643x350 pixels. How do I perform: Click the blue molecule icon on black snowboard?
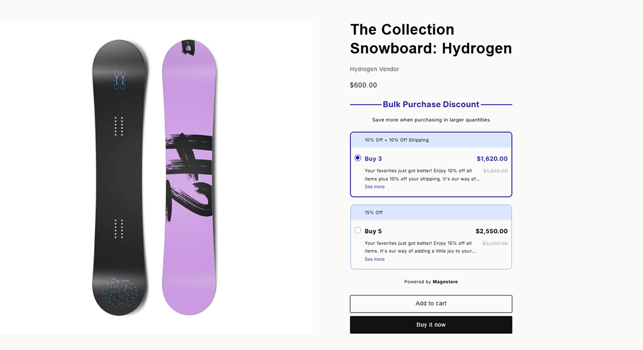tap(119, 80)
